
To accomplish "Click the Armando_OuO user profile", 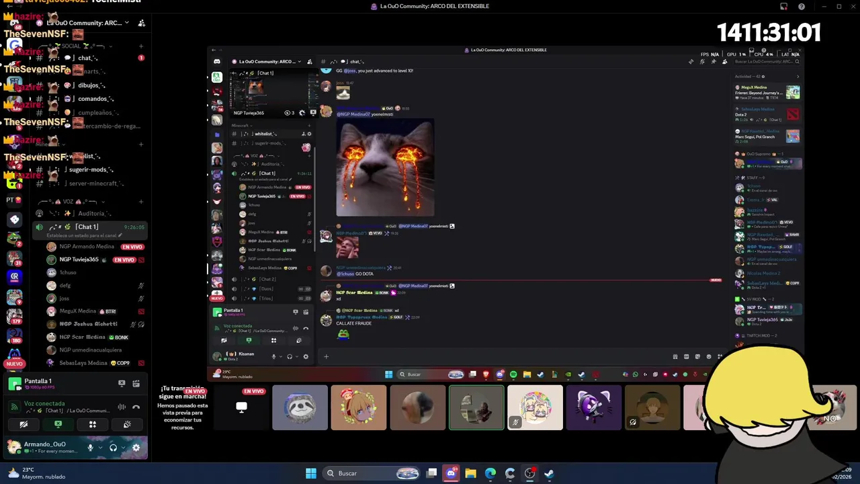I will tap(44, 447).
